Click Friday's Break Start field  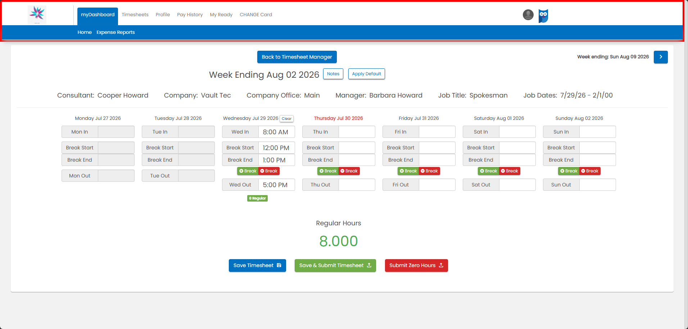point(437,148)
